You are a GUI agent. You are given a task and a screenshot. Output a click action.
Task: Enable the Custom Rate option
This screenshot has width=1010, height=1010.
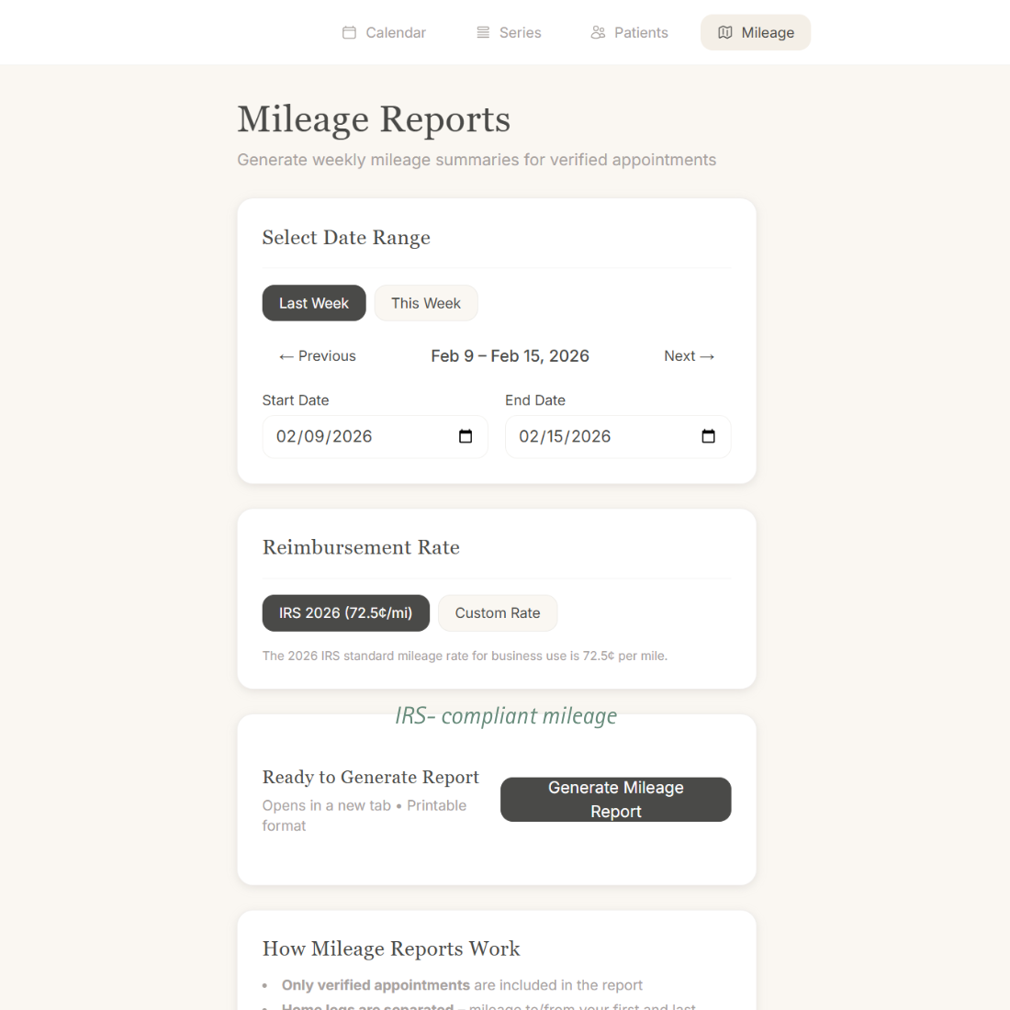[497, 612]
